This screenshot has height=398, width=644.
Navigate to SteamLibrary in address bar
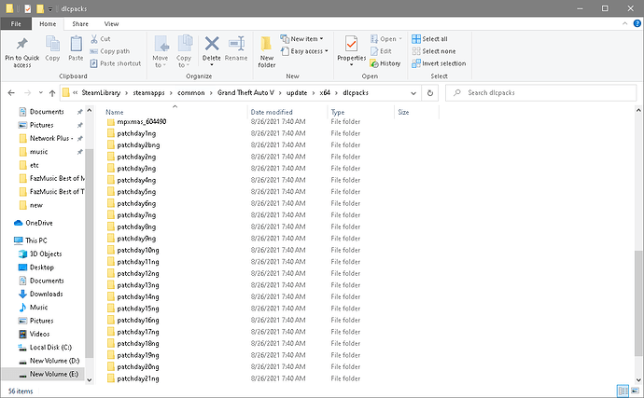coord(101,93)
